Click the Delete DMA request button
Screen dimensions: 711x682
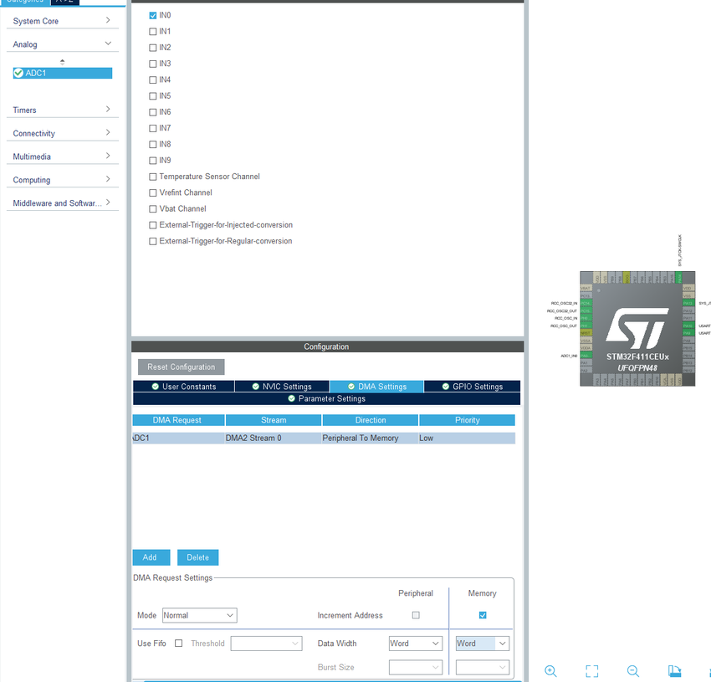pyautogui.click(x=197, y=557)
